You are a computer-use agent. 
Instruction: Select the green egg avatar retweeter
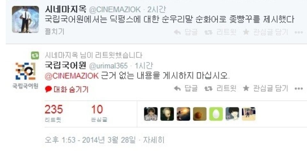[x=216, y=114]
